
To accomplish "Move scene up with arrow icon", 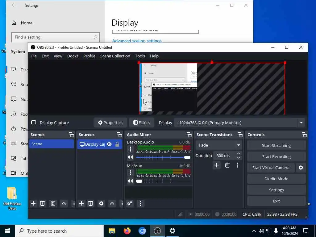I will click(x=64, y=204).
